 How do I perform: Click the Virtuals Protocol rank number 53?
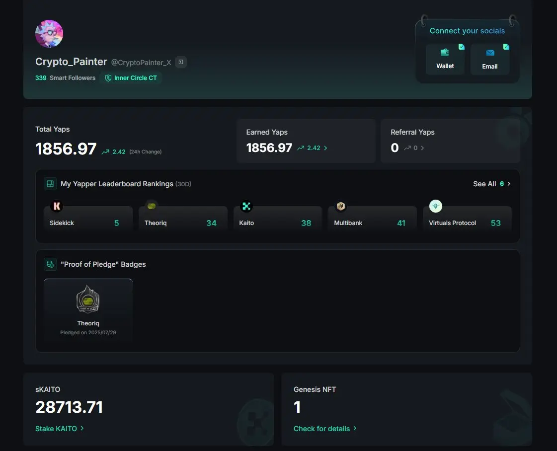point(495,223)
